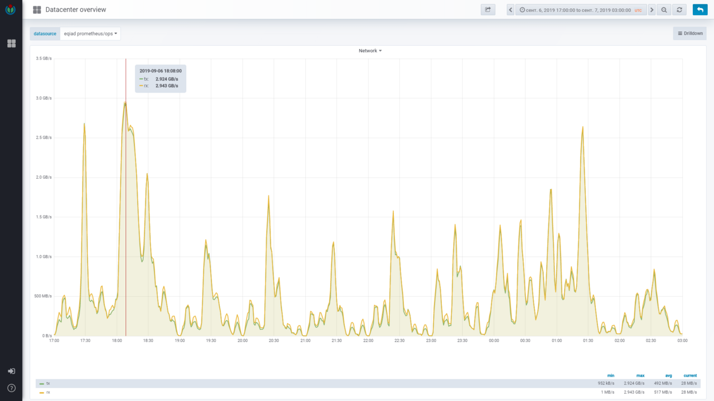
Task: Click the 500 MB/s y-axis label
Action: [43, 296]
